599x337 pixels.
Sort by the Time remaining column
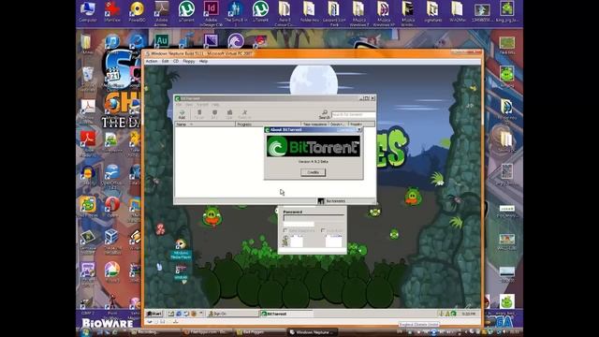point(314,125)
